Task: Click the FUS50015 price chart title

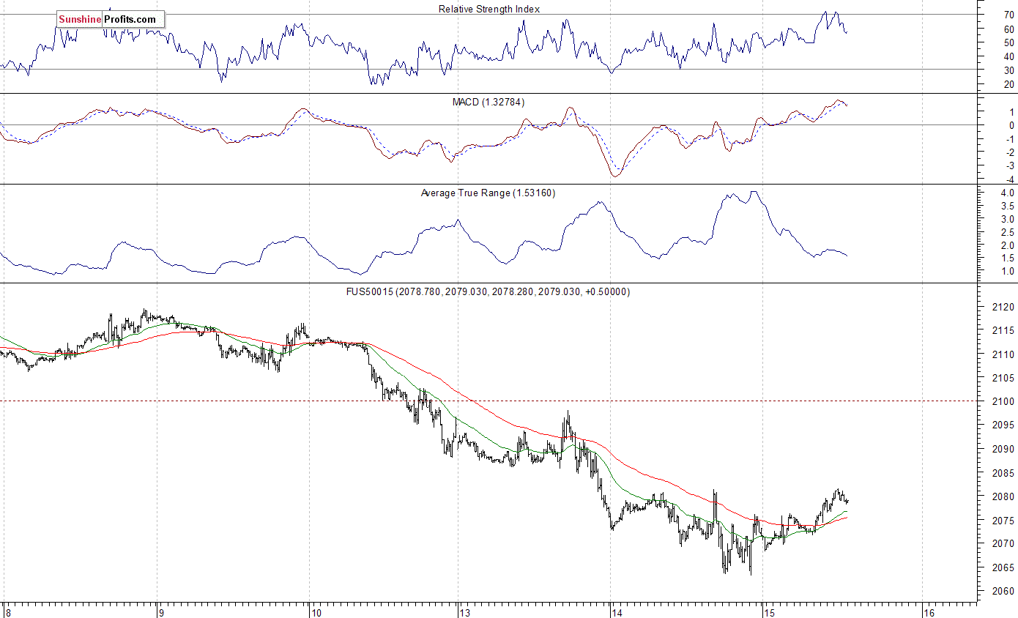Action: point(488,291)
